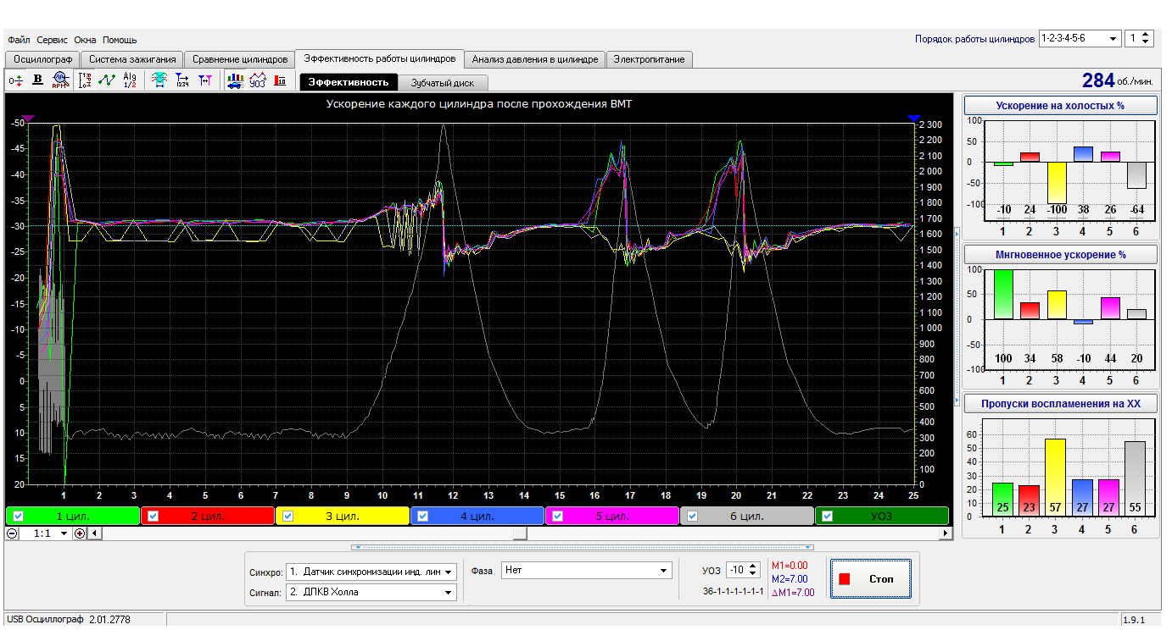Click the purple triangle marker atop chart
The height and width of the screenshot is (630, 1172).
click(27, 119)
